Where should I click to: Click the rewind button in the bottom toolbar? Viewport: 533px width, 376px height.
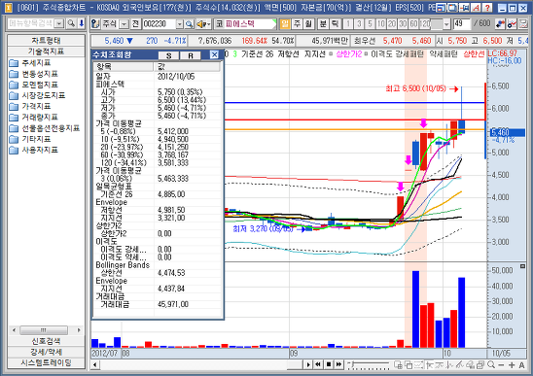tap(318, 364)
